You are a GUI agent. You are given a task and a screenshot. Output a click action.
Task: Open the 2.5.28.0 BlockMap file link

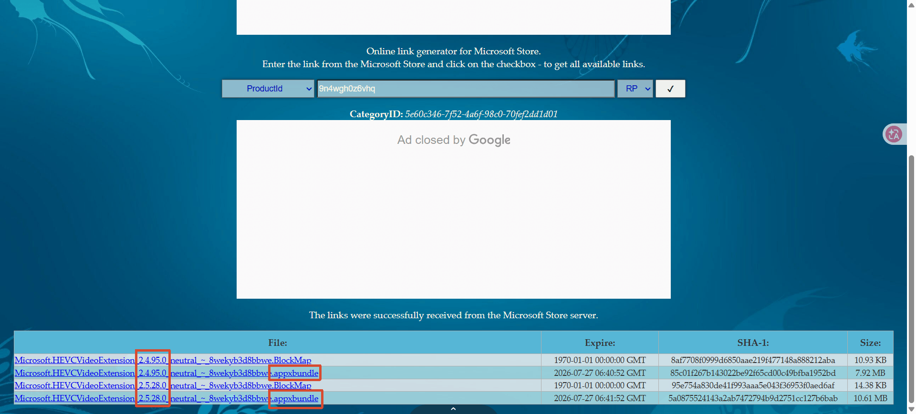click(x=163, y=385)
